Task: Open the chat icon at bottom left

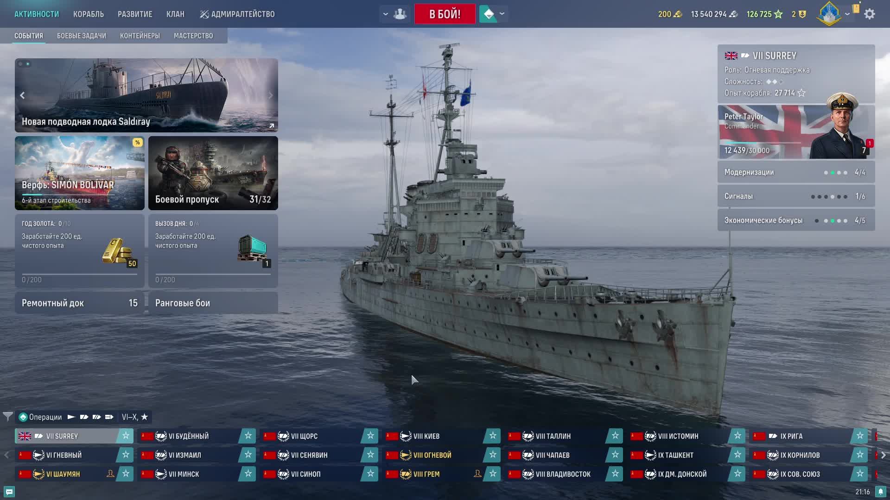Action: coord(9,492)
